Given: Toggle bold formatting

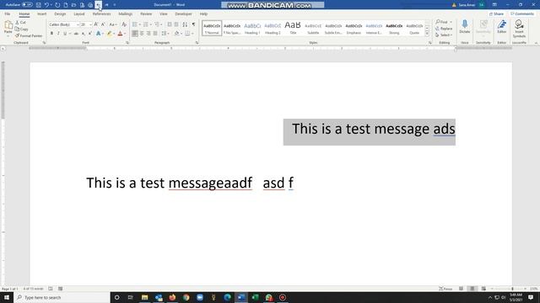Looking at the screenshot, I should 51,34.
